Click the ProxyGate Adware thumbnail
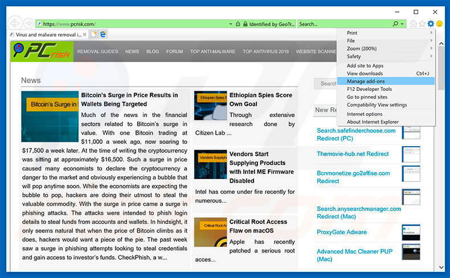 [x=411, y=233]
